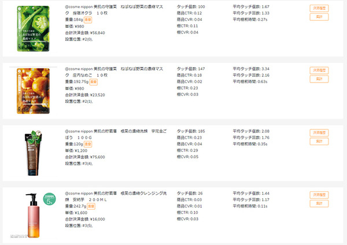
Task: Click the 重量 badge next to 242.7g
Action: pyautogui.click(x=92, y=206)
